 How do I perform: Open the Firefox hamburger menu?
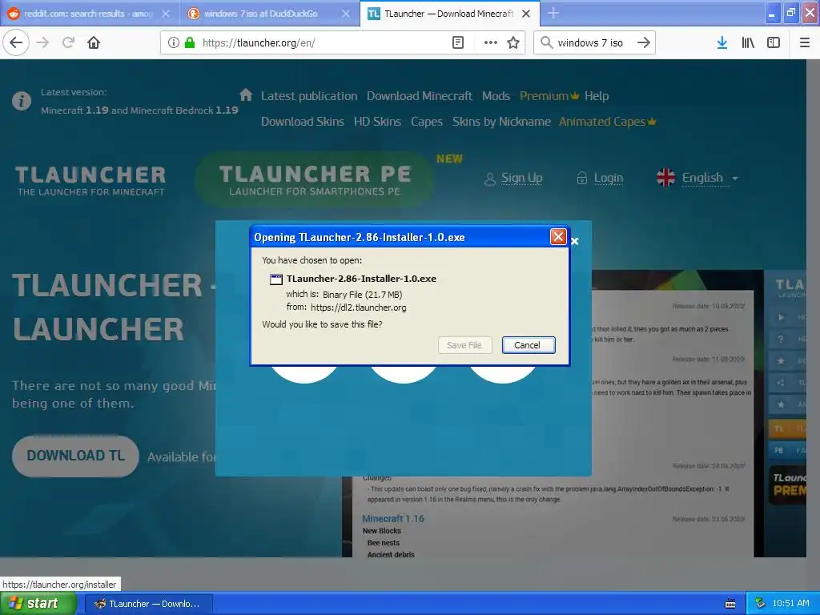coord(805,42)
